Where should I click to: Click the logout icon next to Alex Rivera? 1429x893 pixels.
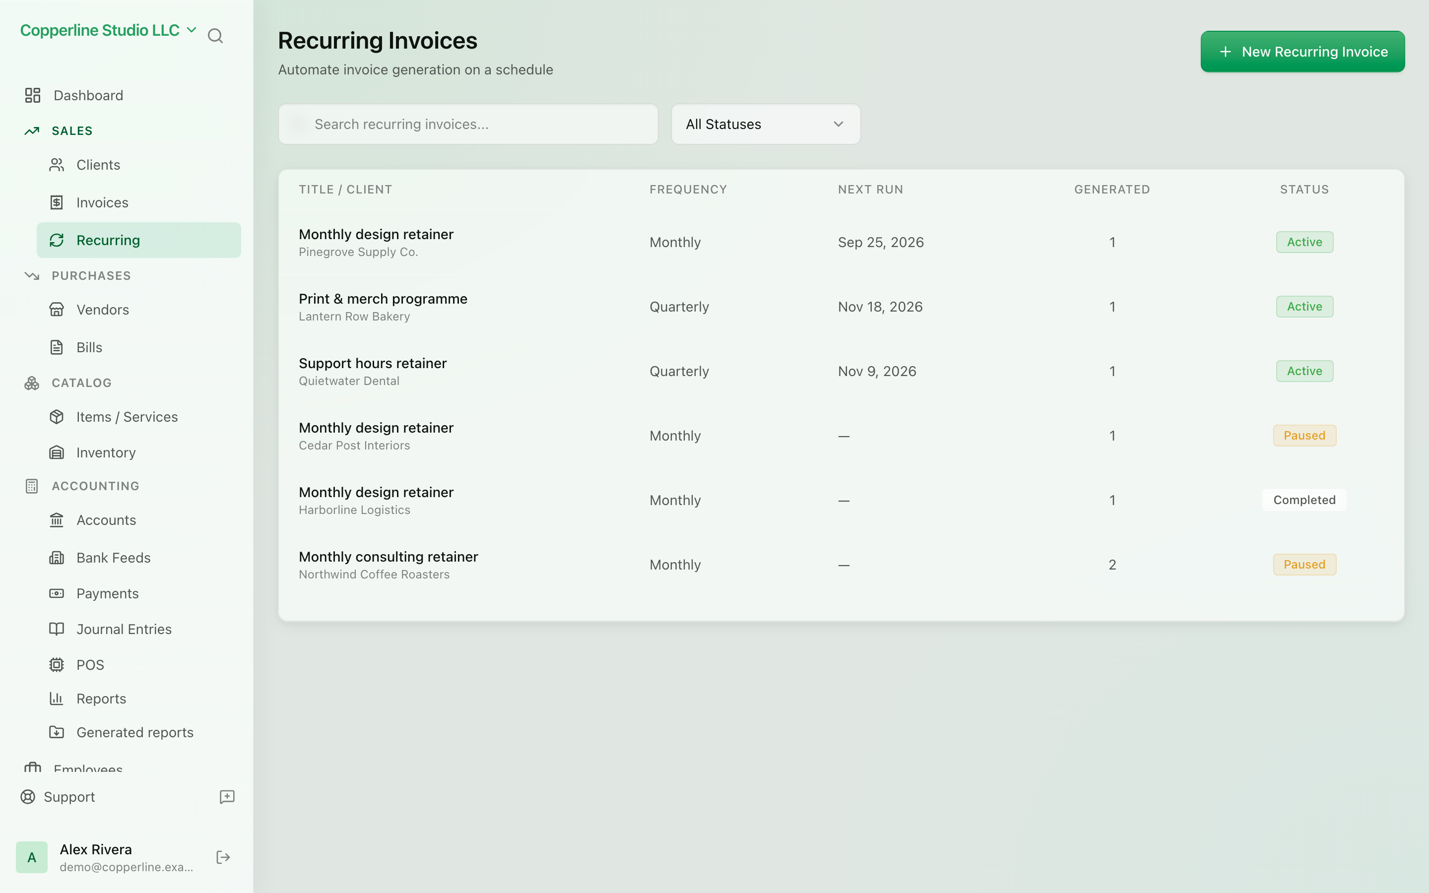tap(223, 858)
